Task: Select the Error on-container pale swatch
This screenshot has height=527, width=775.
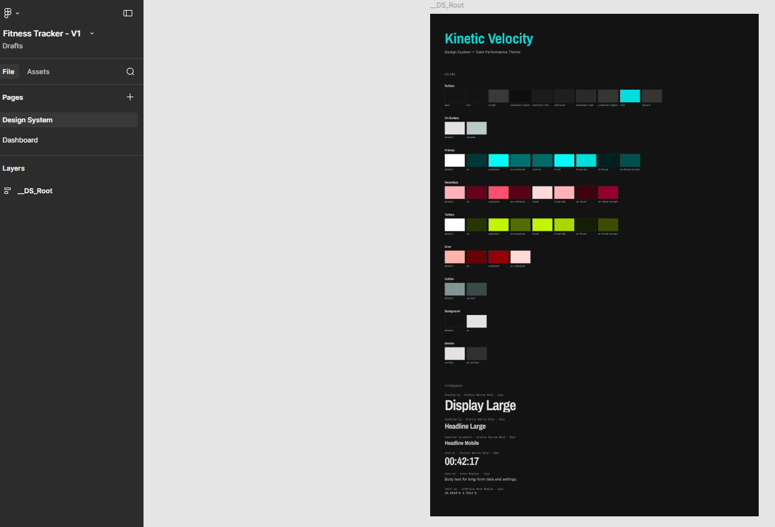Action: click(x=520, y=257)
